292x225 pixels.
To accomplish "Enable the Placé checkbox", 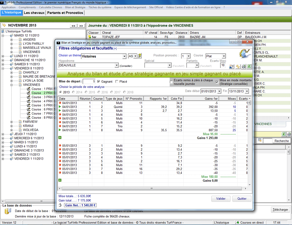I will 117,82.
